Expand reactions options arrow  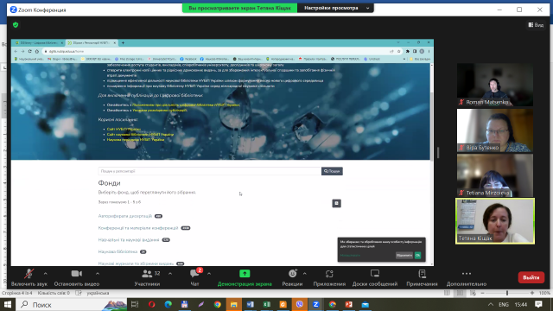(x=305, y=274)
